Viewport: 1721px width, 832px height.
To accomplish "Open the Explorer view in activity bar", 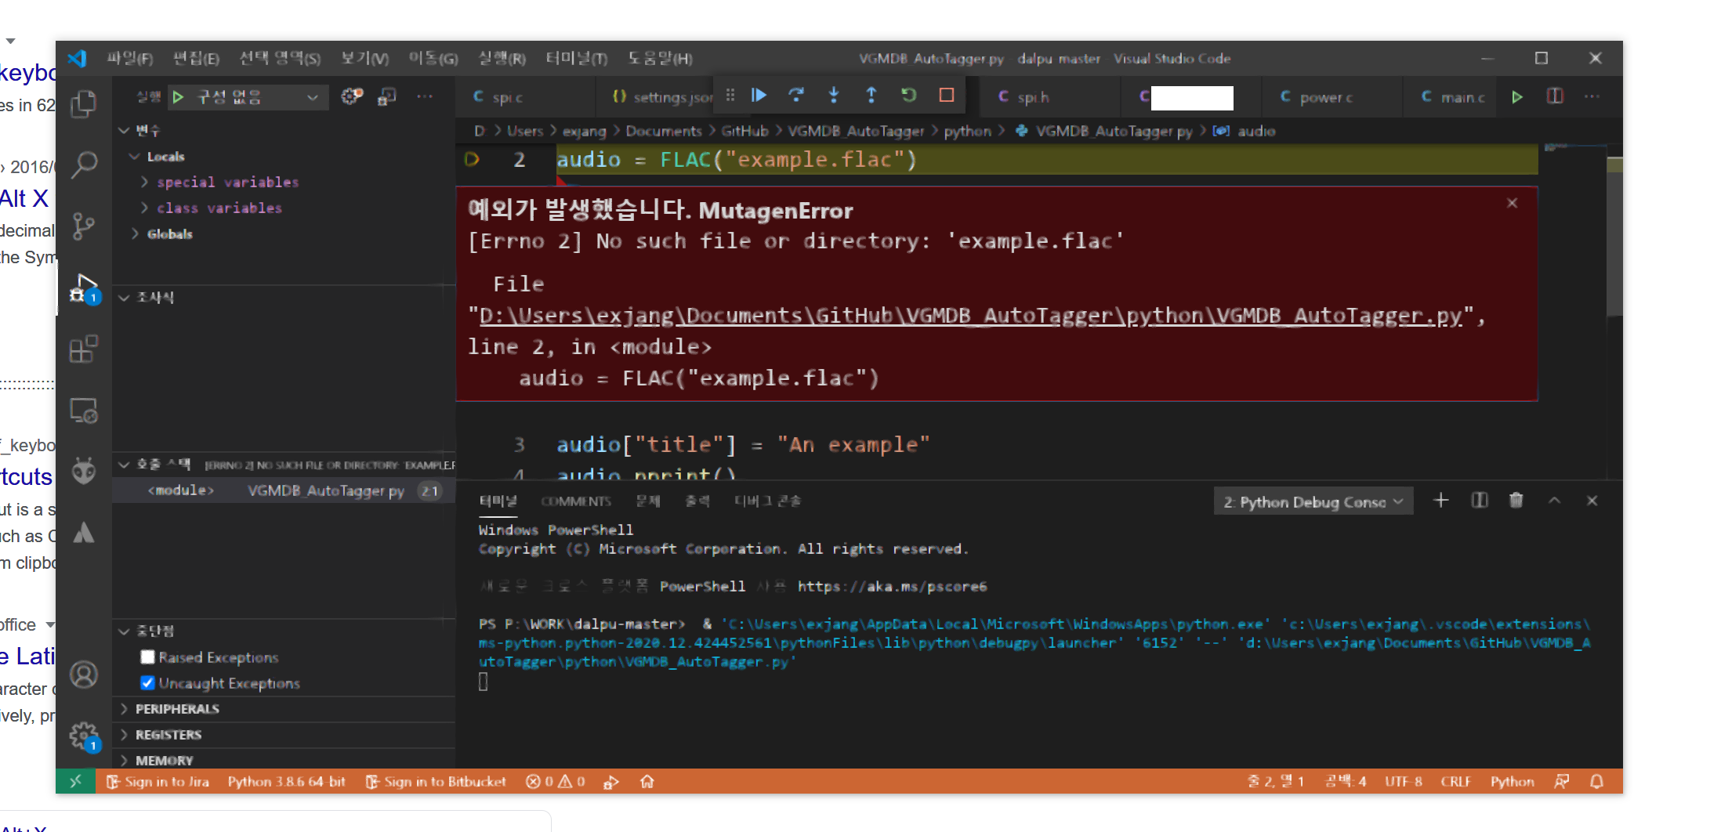I will click(84, 103).
